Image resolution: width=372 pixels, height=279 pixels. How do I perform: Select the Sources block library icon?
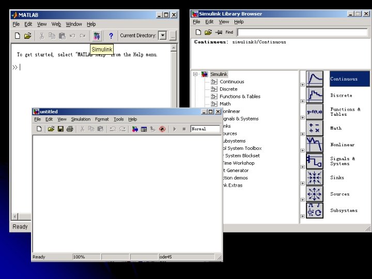pyautogui.click(x=314, y=194)
